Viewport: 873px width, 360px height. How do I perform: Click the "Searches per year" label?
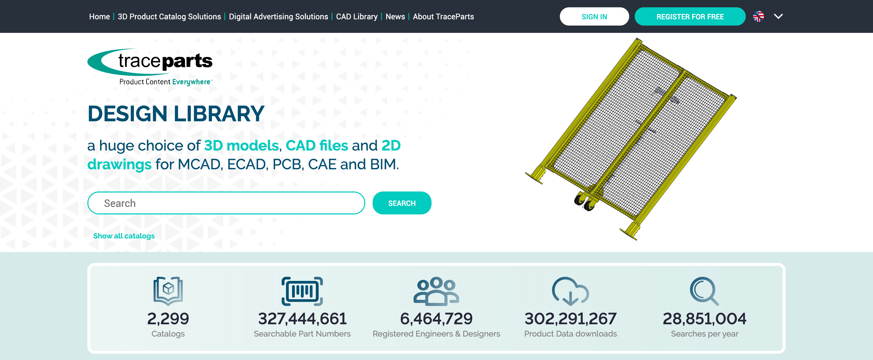click(x=704, y=334)
